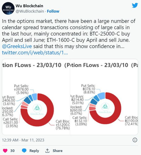The width and height of the screenshot is (141, 155).
Task: Click the GreeksLive logo in the right donut chart
Action: click(105, 108)
